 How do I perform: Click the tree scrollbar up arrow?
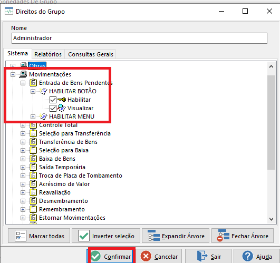tap(271, 67)
